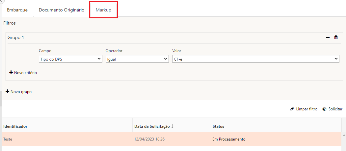Click the cube icon beside Solicitar
Viewport: 346px width, 151px height.
(324, 109)
